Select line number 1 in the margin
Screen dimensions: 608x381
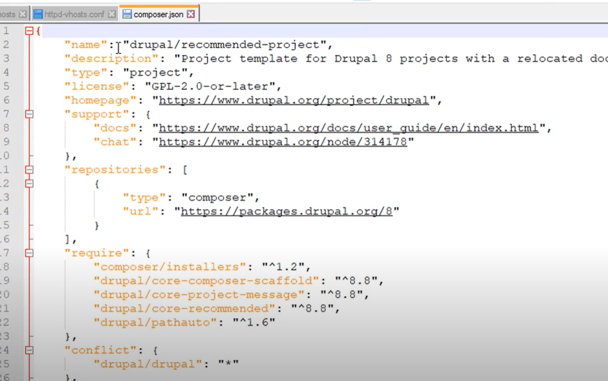pos(6,31)
